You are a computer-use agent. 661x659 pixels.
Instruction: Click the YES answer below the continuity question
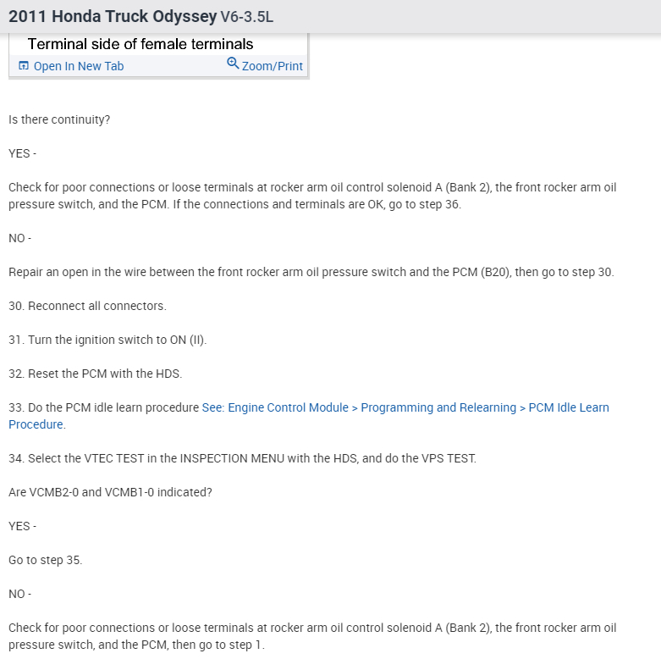click(22, 153)
